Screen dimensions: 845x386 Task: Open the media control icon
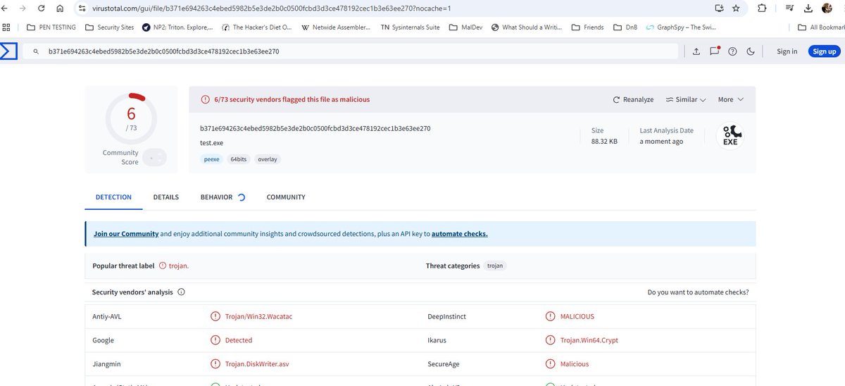click(x=790, y=8)
